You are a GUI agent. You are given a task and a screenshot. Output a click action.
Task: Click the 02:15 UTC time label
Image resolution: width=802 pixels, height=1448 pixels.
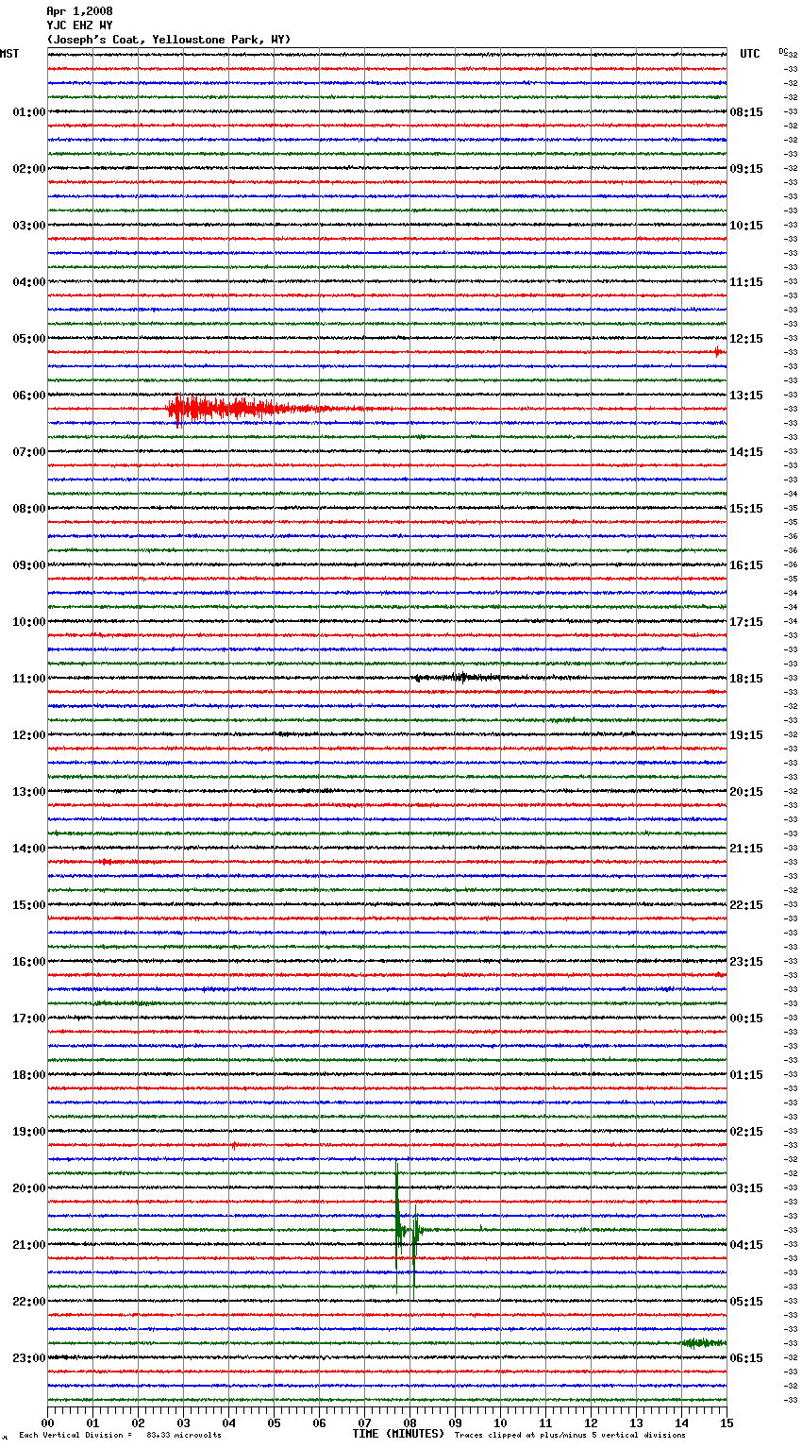746,1132
